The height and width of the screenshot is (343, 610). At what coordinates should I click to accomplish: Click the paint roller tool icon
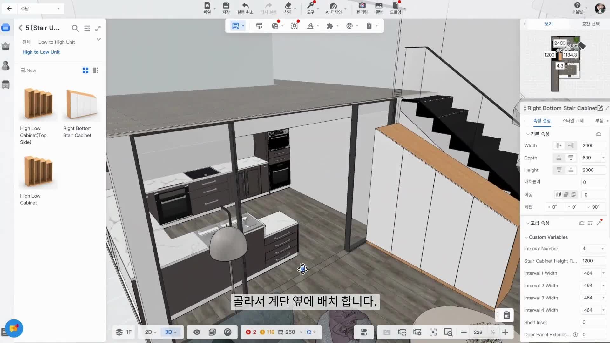259,26
